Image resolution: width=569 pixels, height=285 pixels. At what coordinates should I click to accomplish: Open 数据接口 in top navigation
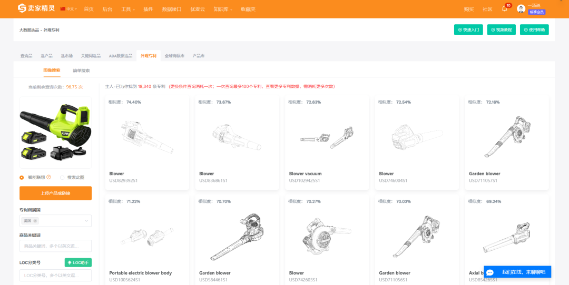click(x=172, y=9)
